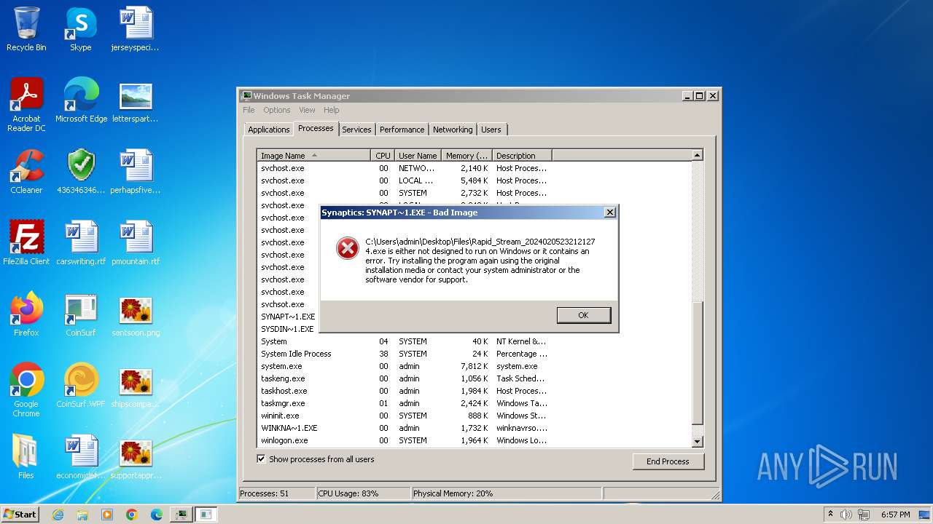933x524 pixels.
Task: Open the carswriting.rtf desktop file
Action: (81, 243)
